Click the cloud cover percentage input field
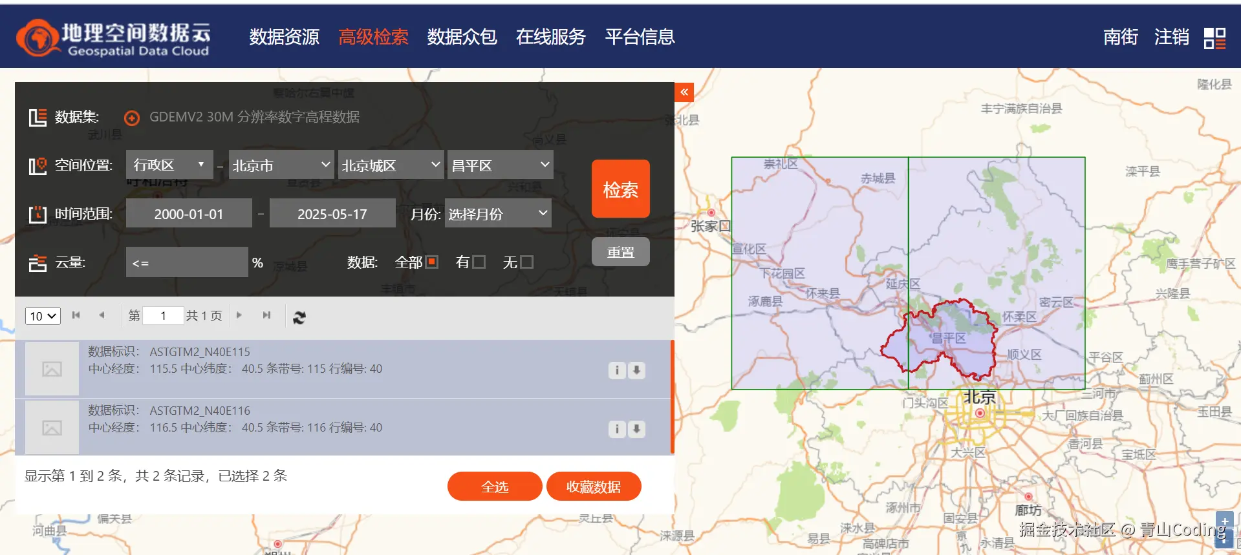This screenshot has width=1241, height=555. (x=187, y=262)
